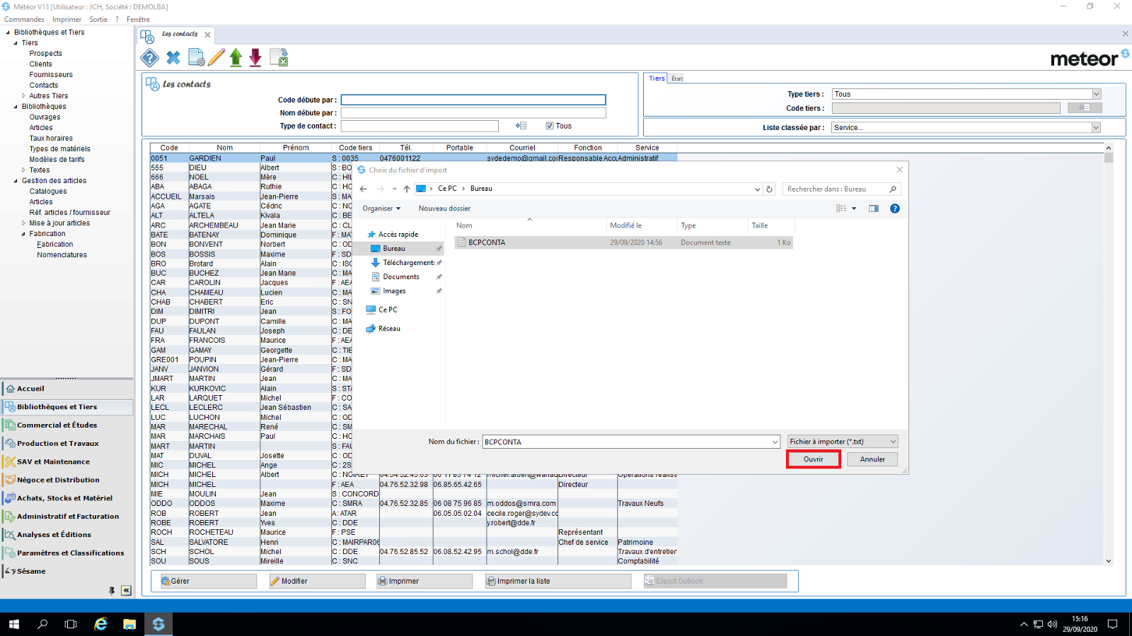This screenshot has height=636, width=1132.
Task: Select the BCPCONTA file in list
Action: point(487,242)
